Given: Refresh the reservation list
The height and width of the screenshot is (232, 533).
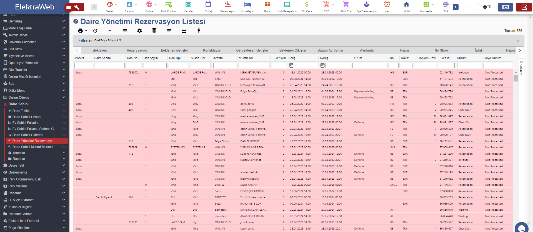Looking at the screenshot, I should click(95, 31).
